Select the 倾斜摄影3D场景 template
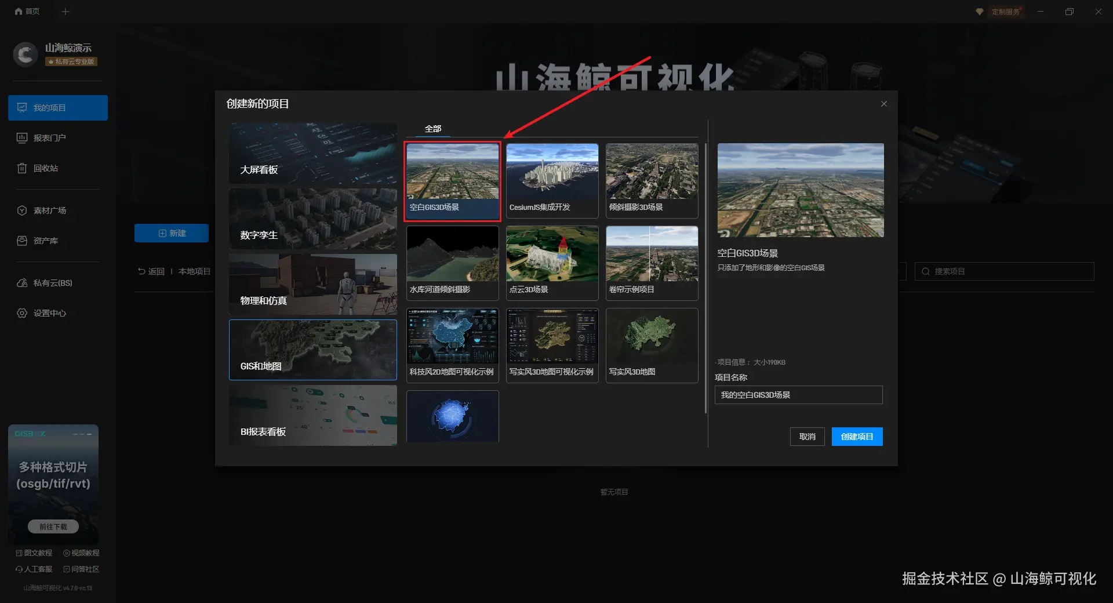This screenshot has height=603, width=1113. pyautogui.click(x=652, y=181)
